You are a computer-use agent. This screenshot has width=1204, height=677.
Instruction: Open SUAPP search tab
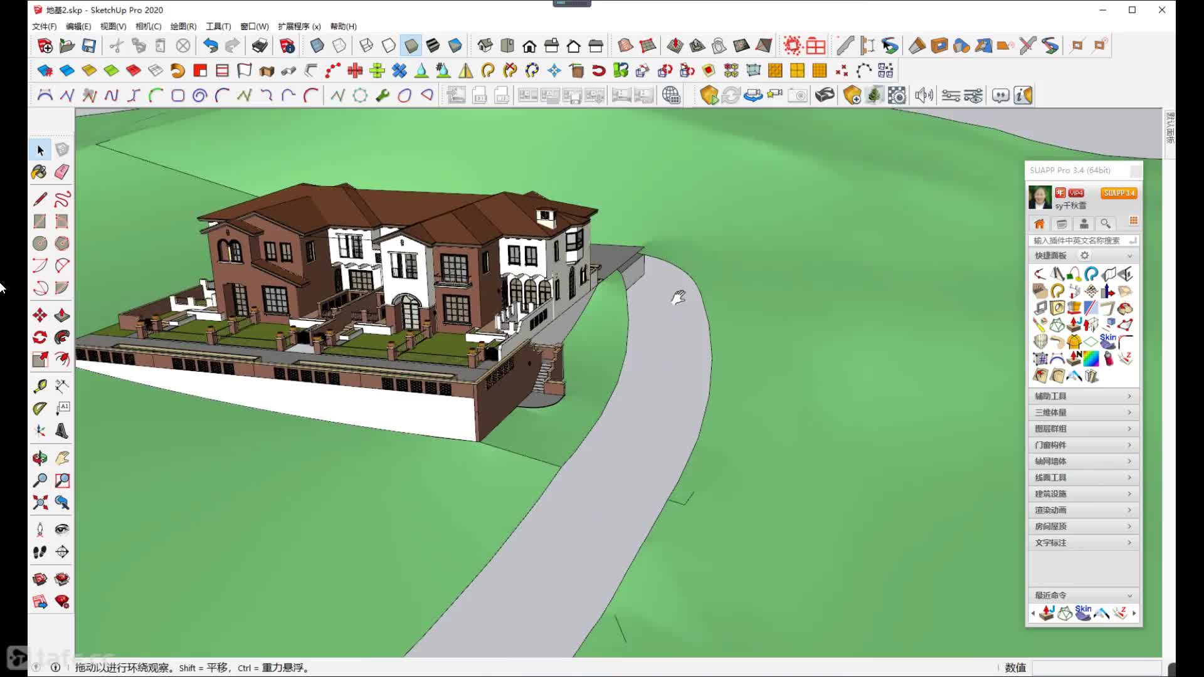(x=1106, y=224)
